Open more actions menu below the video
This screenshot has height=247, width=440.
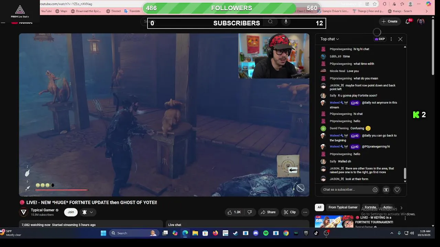pyautogui.click(x=305, y=212)
